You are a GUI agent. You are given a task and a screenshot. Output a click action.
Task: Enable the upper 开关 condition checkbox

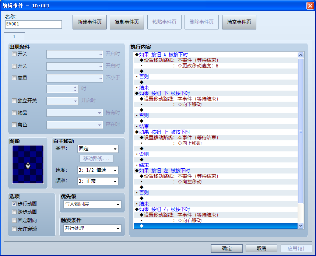click(x=14, y=54)
